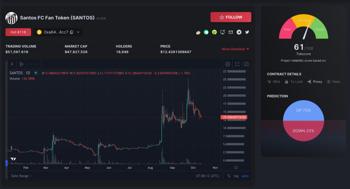Viewport: 350px width, 189px height.
Task: Open the project website monitor icon
Action: pos(223,32)
